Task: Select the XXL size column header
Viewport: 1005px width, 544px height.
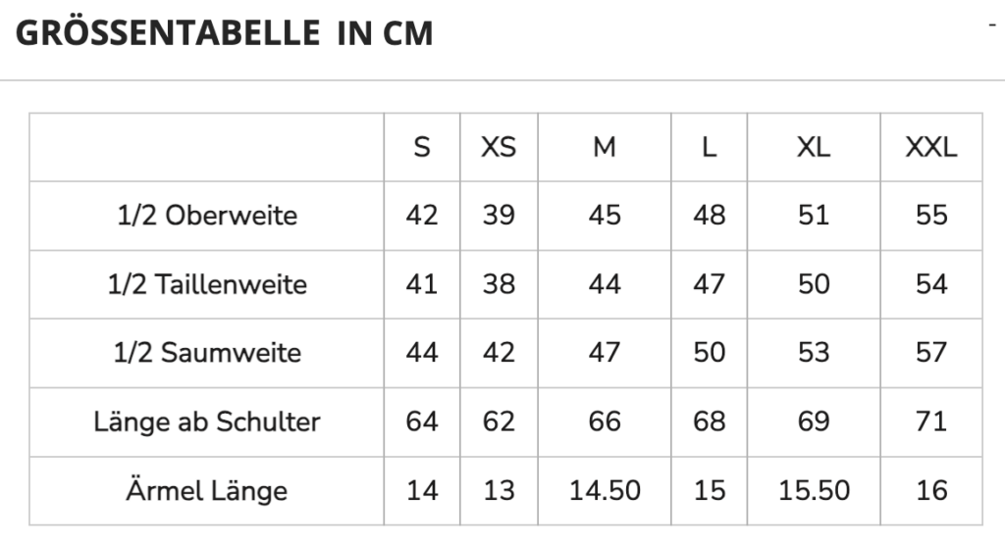Action: (x=931, y=147)
